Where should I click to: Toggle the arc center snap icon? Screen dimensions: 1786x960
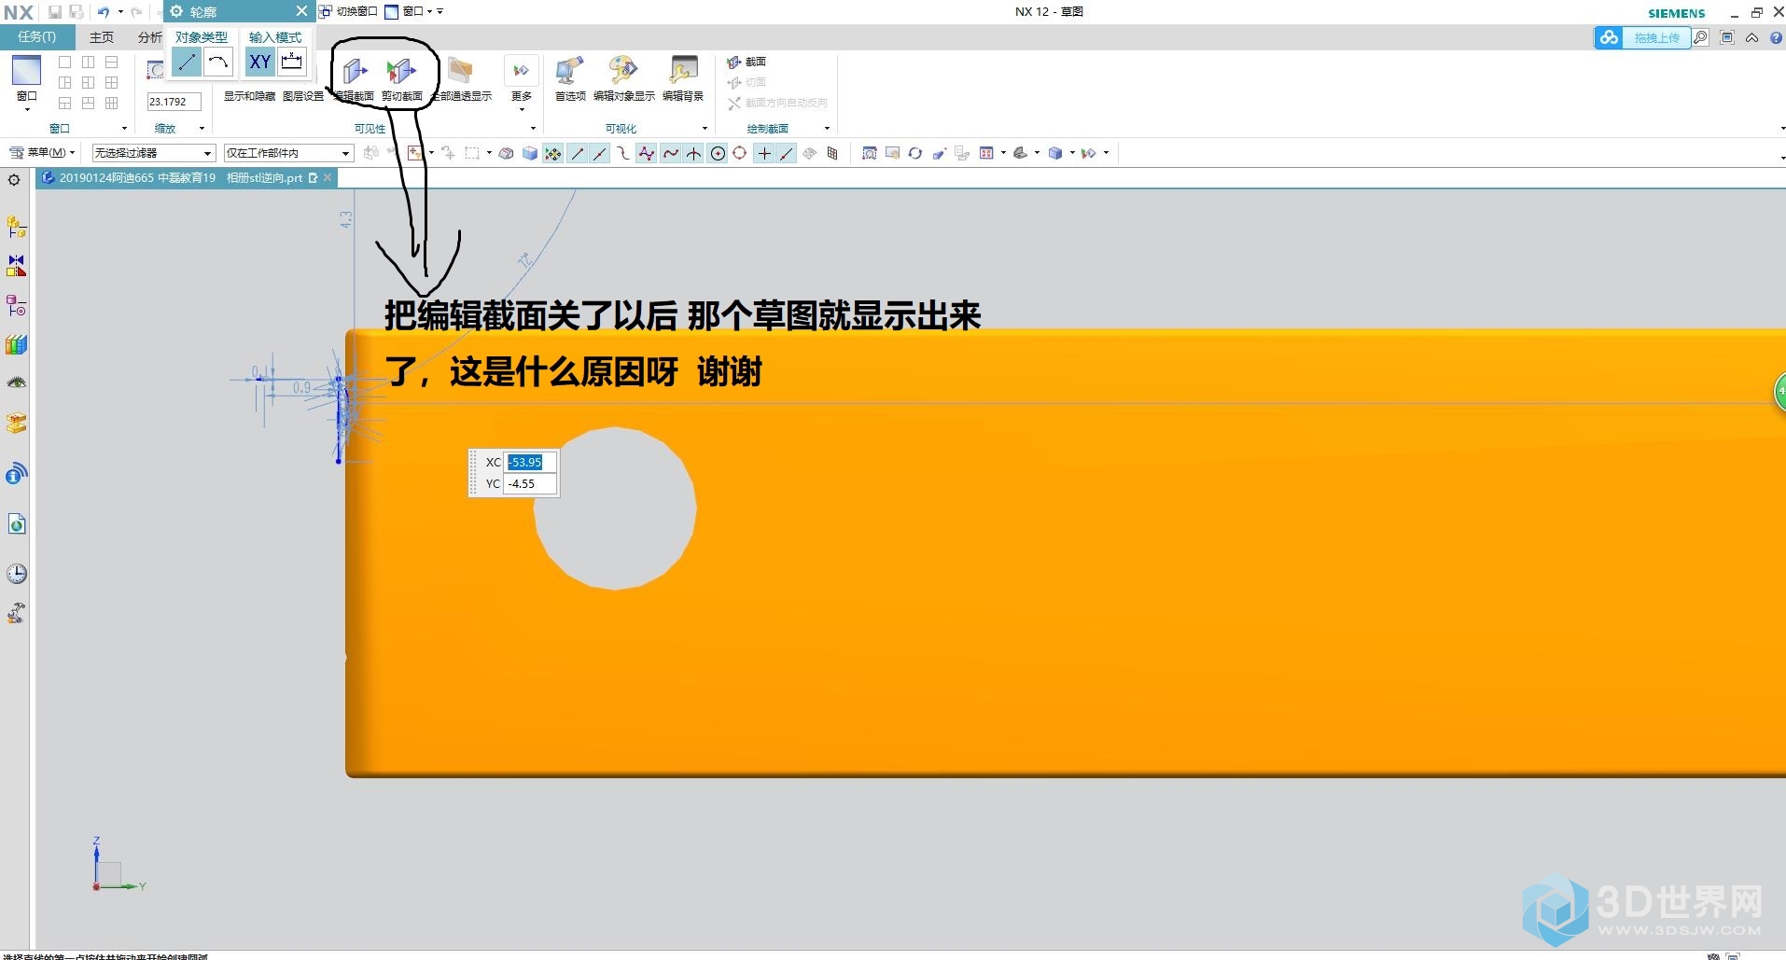(718, 153)
